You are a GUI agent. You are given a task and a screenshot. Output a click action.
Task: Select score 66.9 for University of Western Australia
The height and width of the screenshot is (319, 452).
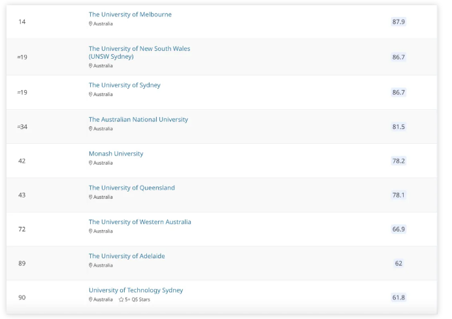[398, 229]
